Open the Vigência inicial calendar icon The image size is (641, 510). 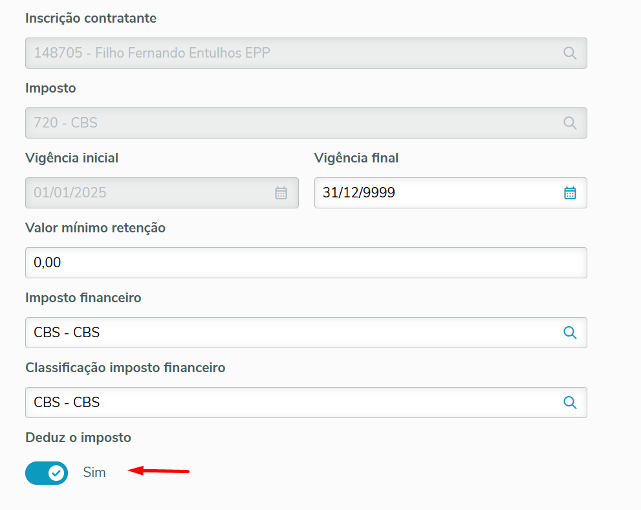[281, 193]
